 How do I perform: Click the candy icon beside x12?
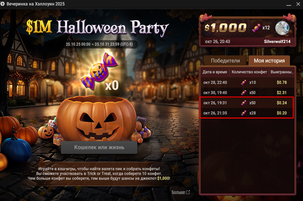(256, 28)
